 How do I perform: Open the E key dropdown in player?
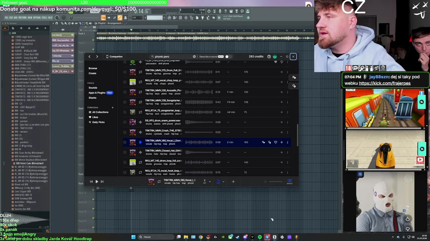tap(207, 181)
